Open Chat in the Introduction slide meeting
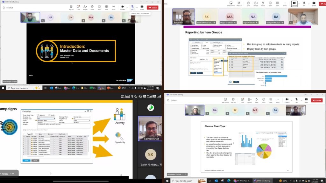326x183 pixels. tap(78, 8)
